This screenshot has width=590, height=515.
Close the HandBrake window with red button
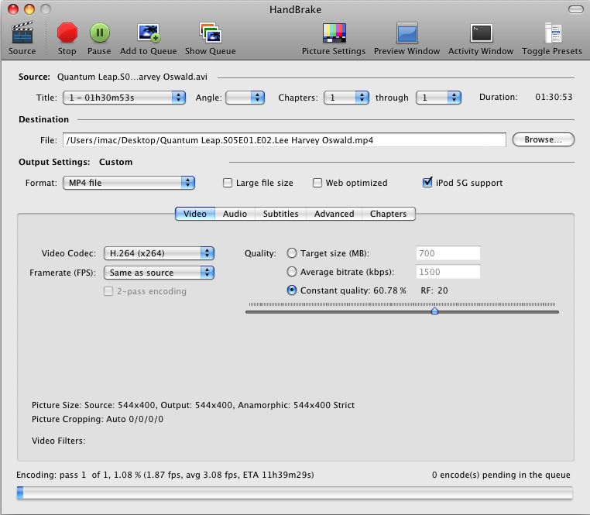coord(13,9)
